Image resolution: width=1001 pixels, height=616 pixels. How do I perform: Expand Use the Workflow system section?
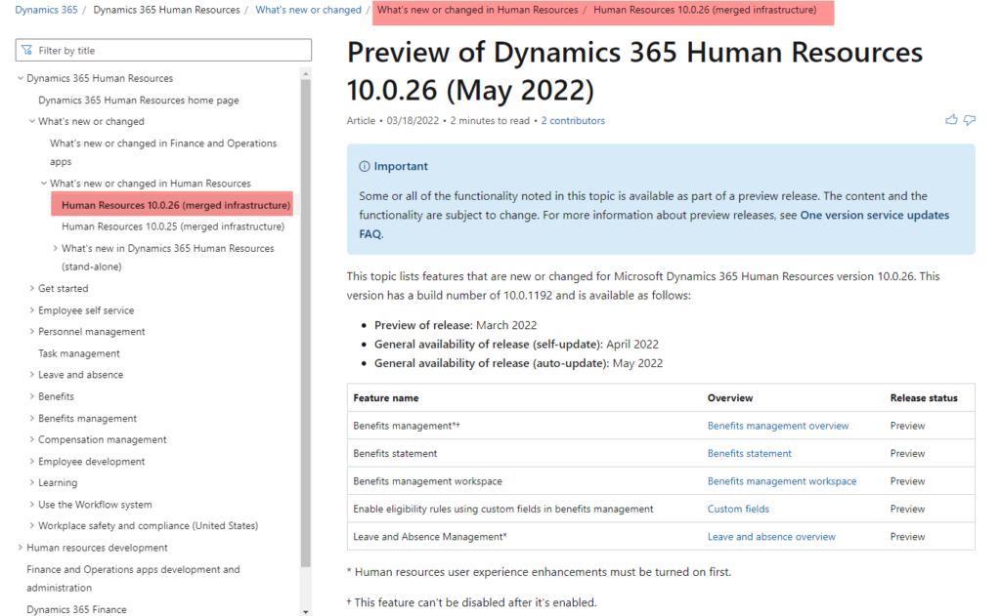point(32,505)
